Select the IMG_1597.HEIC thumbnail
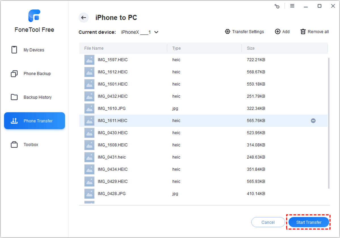This screenshot has width=340, height=238. pyautogui.click(x=89, y=60)
